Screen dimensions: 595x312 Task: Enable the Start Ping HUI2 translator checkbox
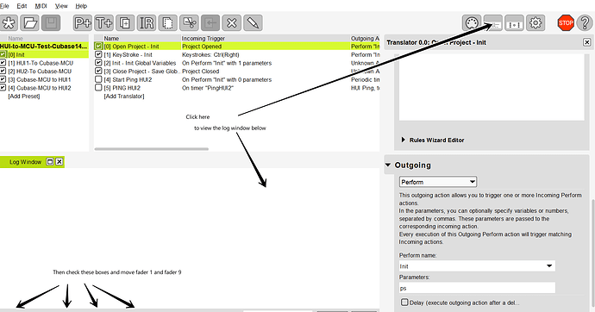pyautogui.click(x=98, y=79)
